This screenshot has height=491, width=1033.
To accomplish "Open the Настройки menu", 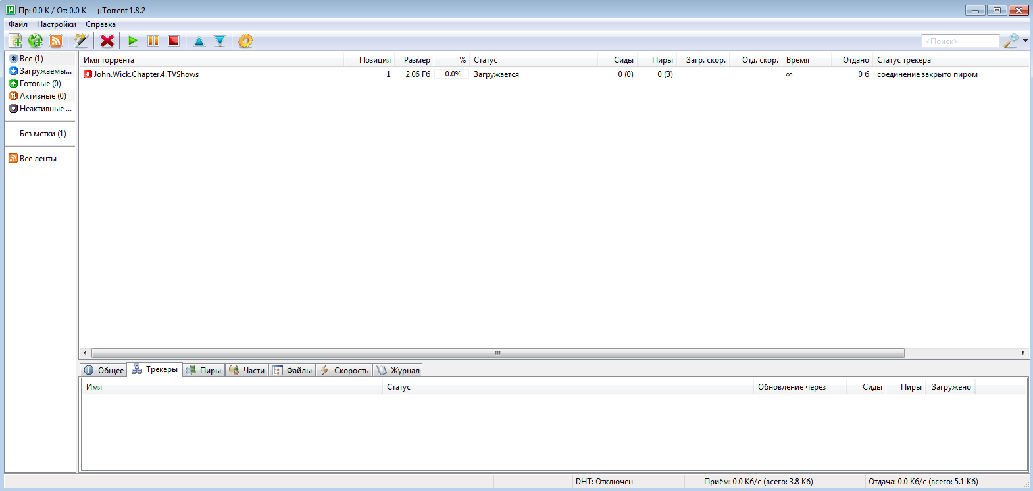I will [x=57, y=24].
